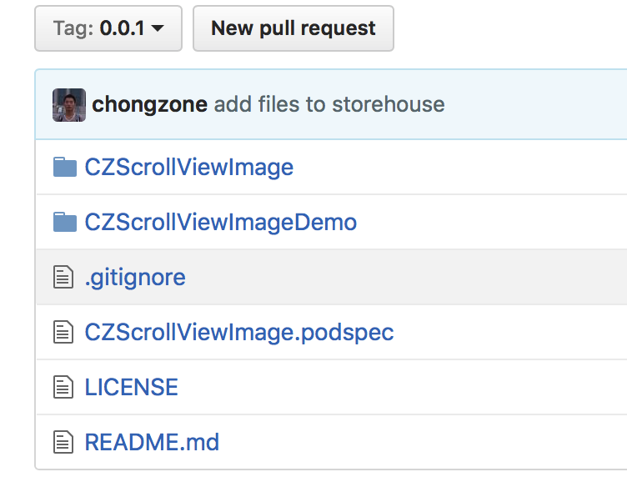Click the chongzone avatar thumbnail
The image size is (627, 482).
(69, 105)
